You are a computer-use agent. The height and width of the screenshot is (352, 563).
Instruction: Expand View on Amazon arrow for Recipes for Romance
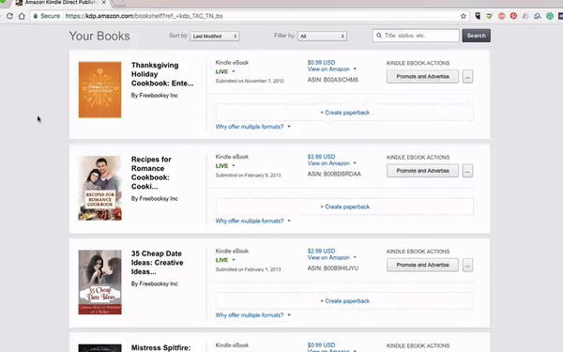(x=355, y=163)
